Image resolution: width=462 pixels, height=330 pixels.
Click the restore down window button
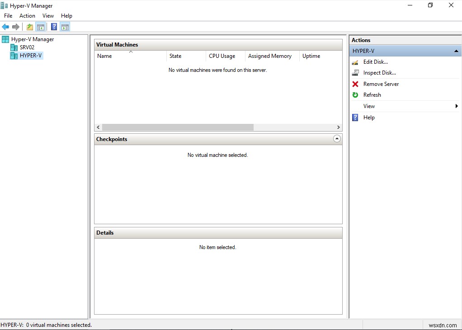[x=430, y=5]
